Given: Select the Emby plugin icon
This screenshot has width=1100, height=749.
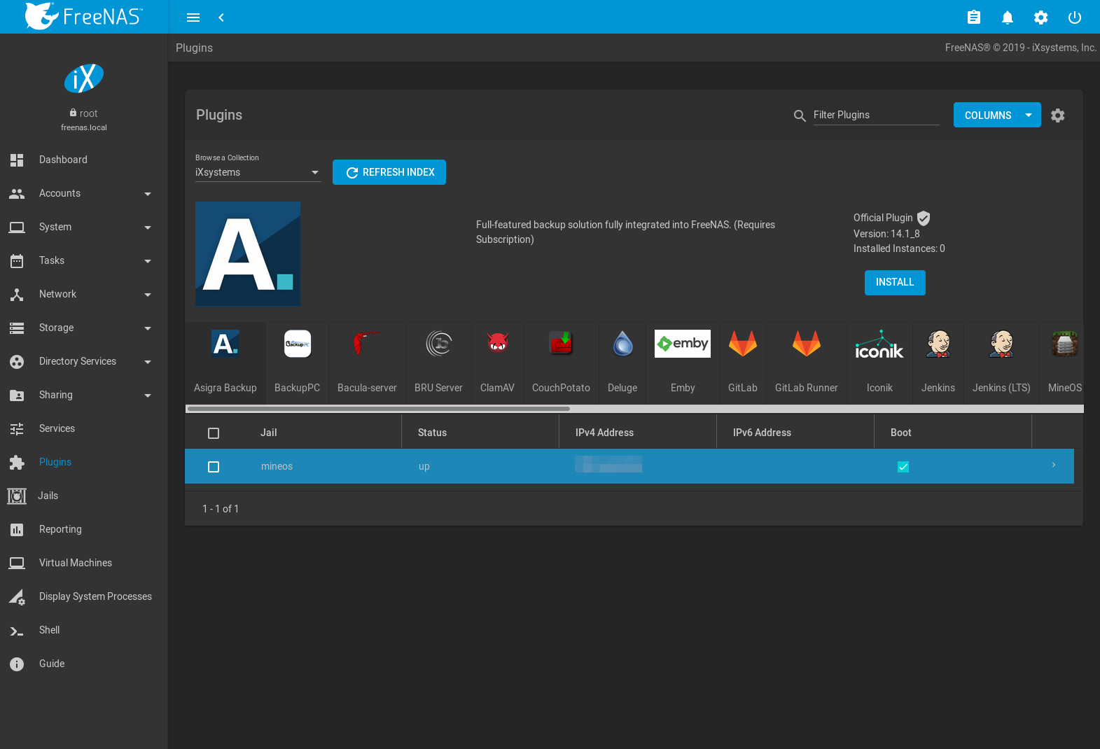Looking at the screenshot, I should click(683, 344).
